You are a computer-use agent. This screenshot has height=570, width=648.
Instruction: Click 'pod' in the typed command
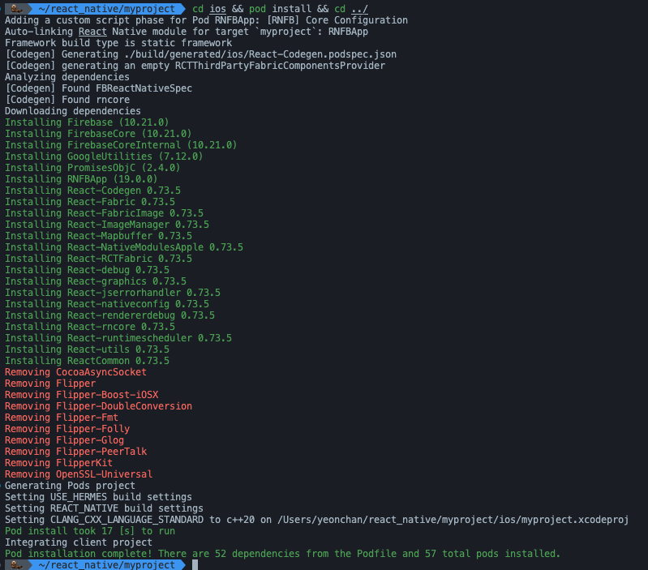pos(257,9)
